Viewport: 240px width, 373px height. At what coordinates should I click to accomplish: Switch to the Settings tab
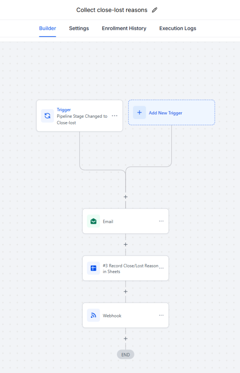point(79,28)
